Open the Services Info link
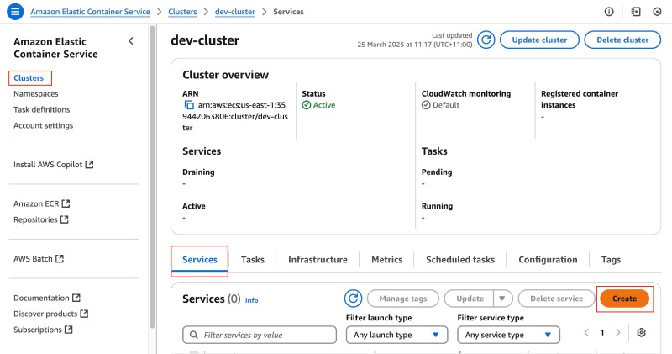This screenshot has width=672, height=354. [251, 300]
